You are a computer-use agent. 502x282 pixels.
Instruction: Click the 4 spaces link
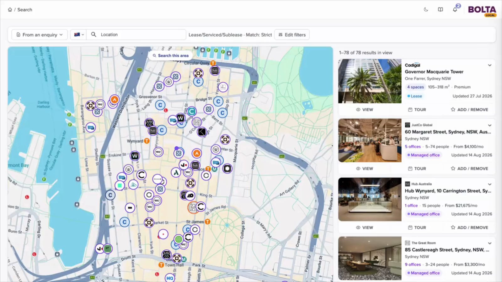pyautogui.click(x=415, y=87)
